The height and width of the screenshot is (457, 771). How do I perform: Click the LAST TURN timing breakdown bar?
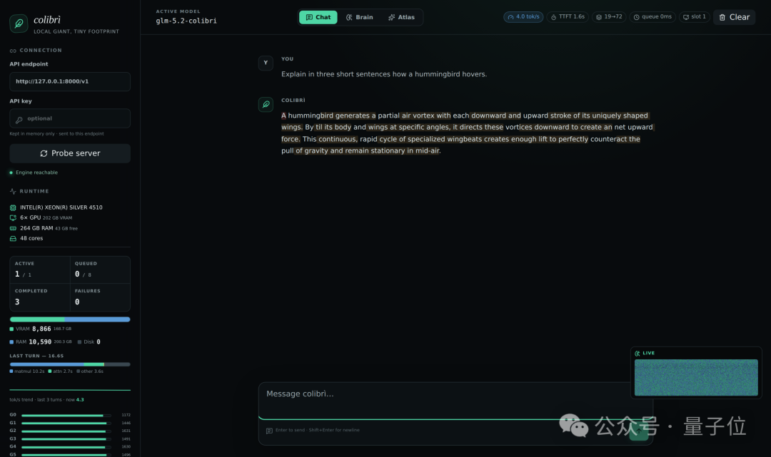click(70, 364)
